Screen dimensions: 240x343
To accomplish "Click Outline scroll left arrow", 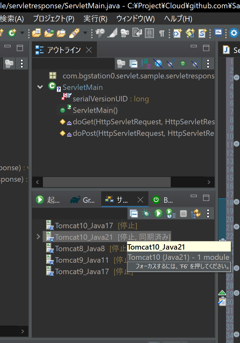I will click(38, 182).
